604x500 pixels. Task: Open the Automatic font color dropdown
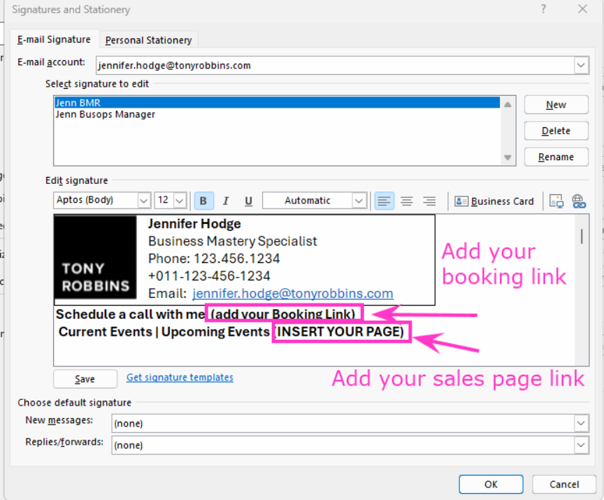[359, 201]
